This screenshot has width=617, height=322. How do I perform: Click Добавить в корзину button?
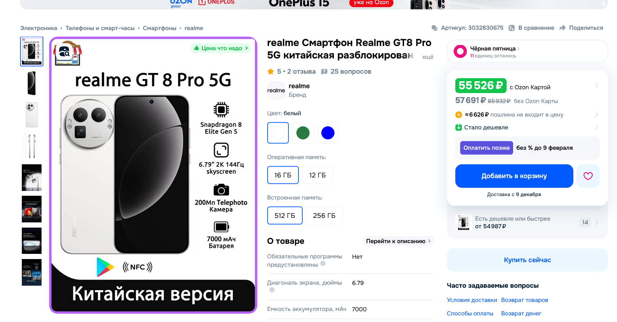point(514,176)
